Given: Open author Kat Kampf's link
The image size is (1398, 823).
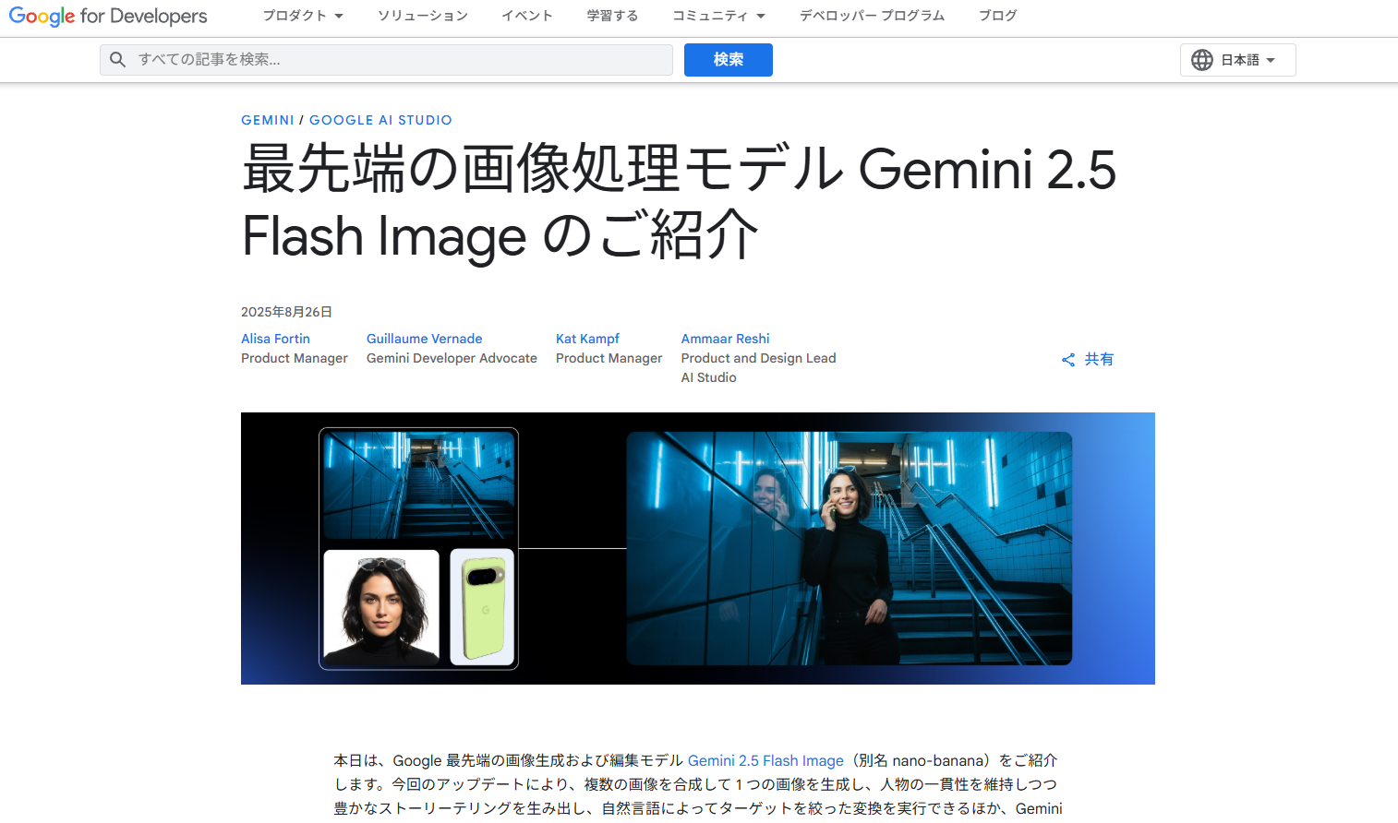Looking at the screenshot, I should coord(587,339).
